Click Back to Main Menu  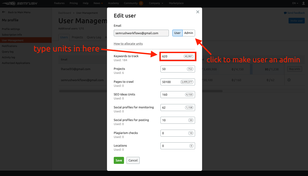(x=19, y=12)
